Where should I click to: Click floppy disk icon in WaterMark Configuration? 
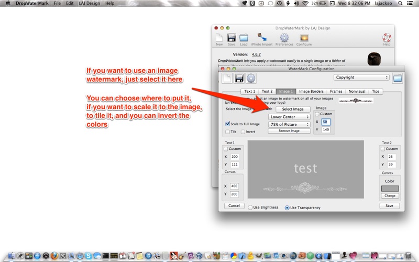[239, 78]
